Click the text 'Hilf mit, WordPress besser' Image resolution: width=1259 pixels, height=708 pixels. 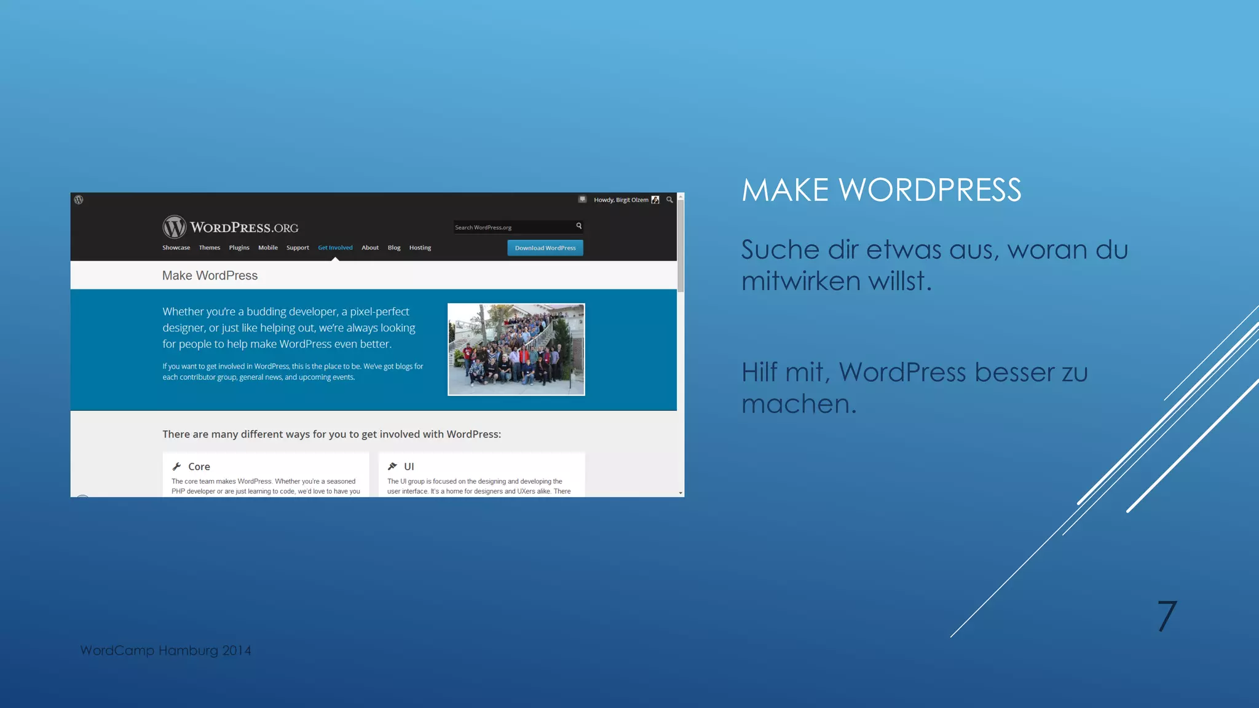[x=898, y=372]
